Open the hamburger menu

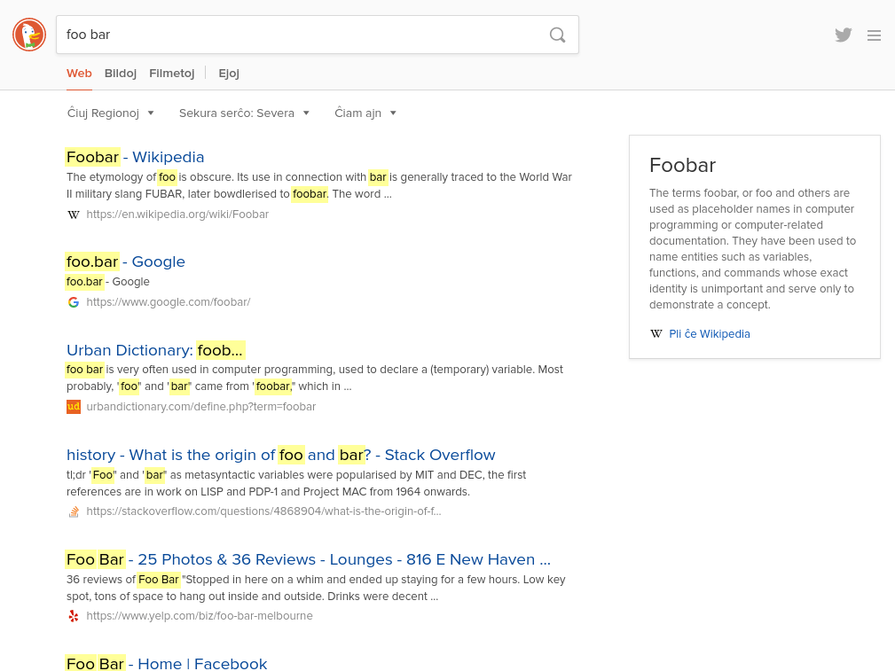(874, 35)
